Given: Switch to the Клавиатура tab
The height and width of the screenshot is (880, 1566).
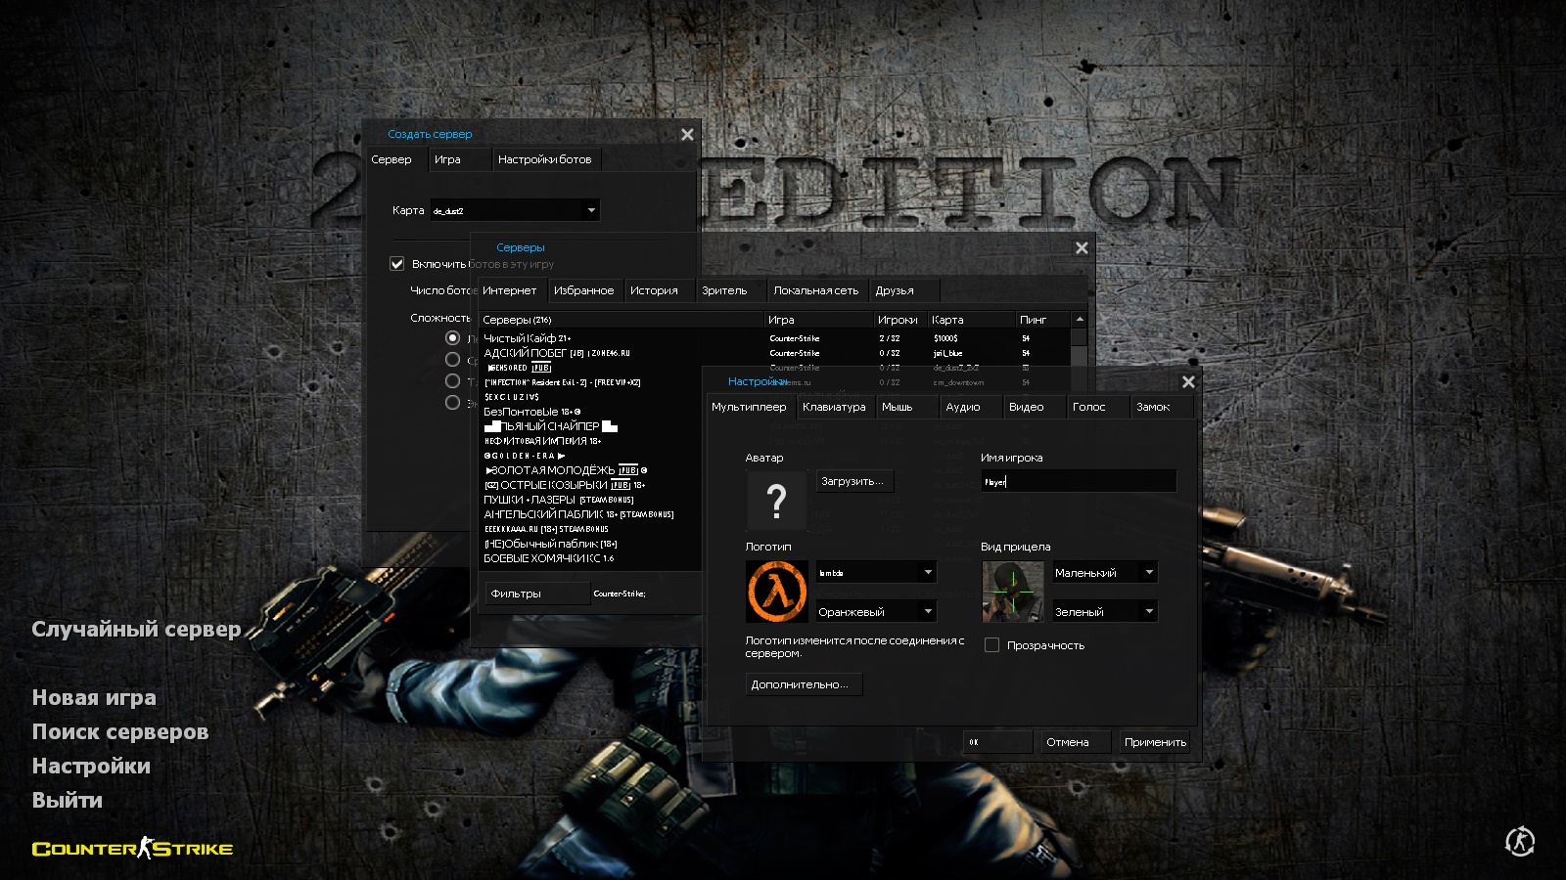Looking at the screenshot, I should 834,407.
